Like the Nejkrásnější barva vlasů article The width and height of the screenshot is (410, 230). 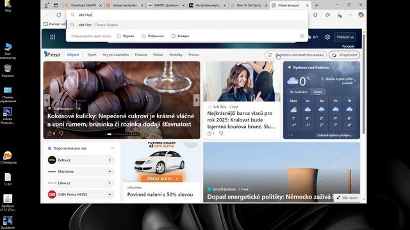click(209, 134)
